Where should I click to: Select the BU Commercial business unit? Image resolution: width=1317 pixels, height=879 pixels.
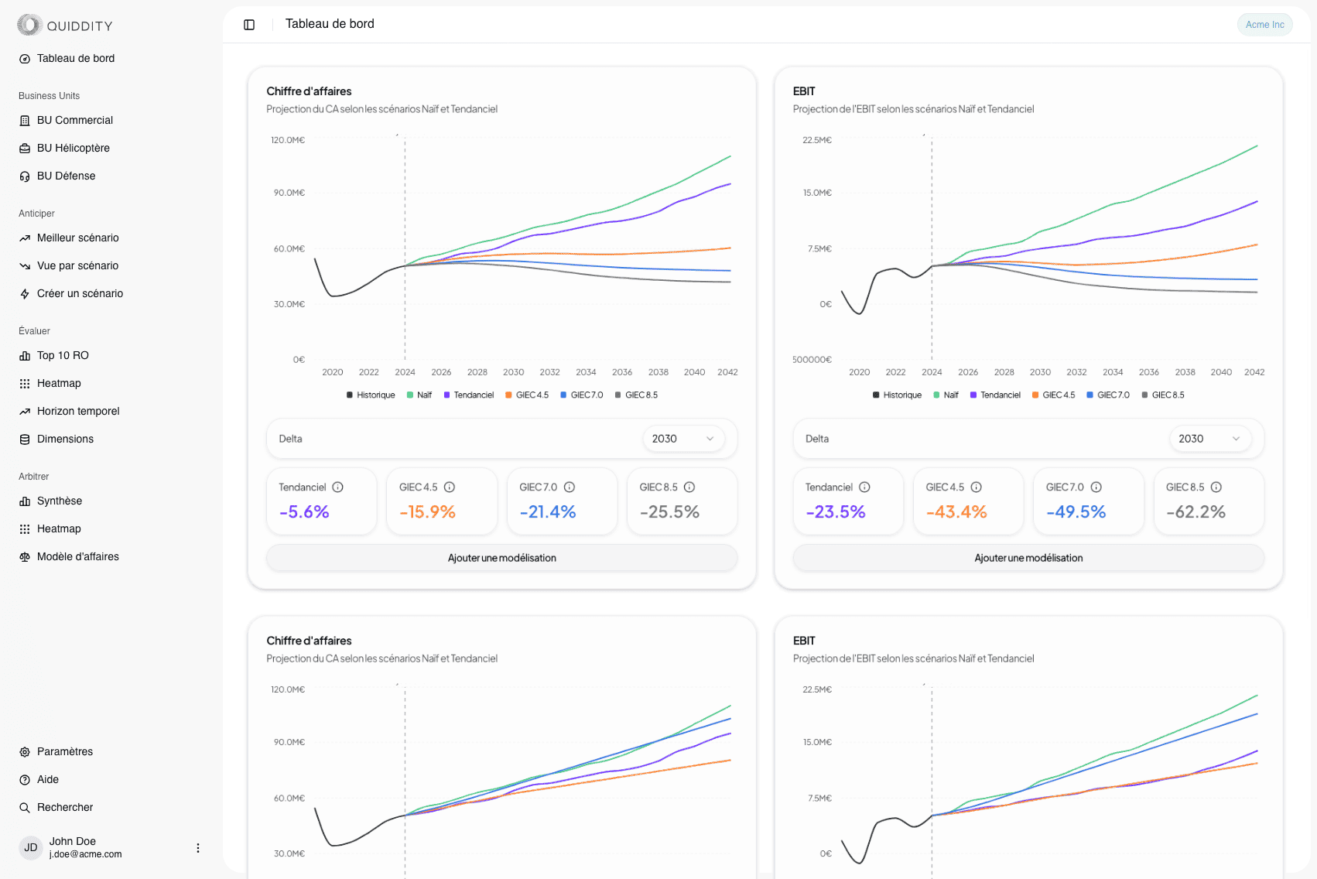tap(74, 120)
